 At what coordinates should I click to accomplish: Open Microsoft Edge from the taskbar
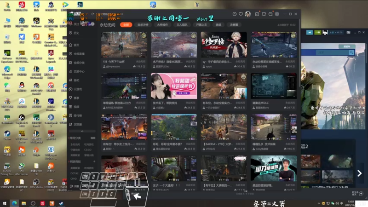point(14,203)
